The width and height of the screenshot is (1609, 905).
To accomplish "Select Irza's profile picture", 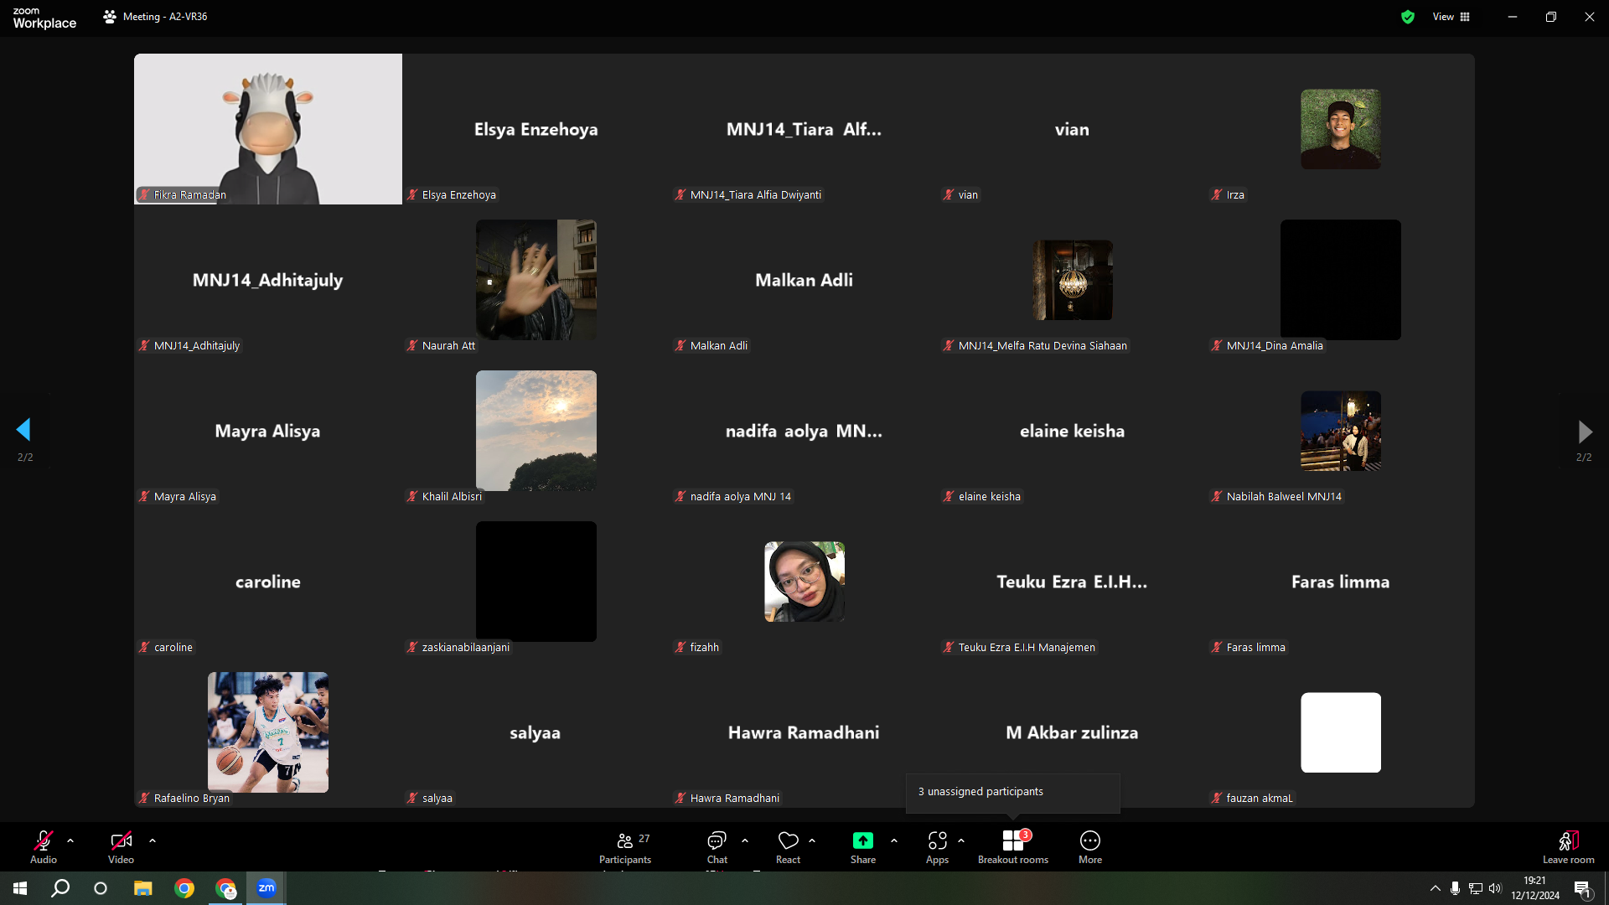I will pyautogui.click(x=1341, y=129).
